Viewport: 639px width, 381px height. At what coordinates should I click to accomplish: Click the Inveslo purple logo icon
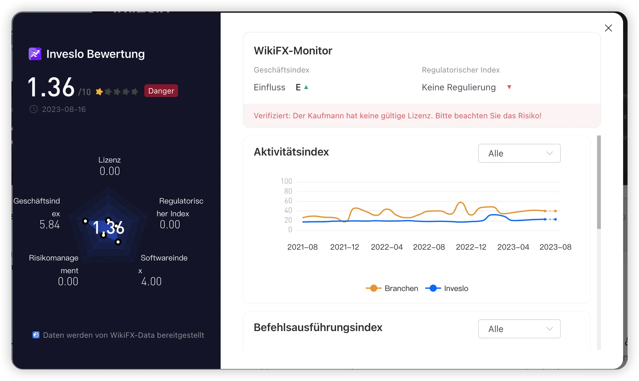point(35,54)
